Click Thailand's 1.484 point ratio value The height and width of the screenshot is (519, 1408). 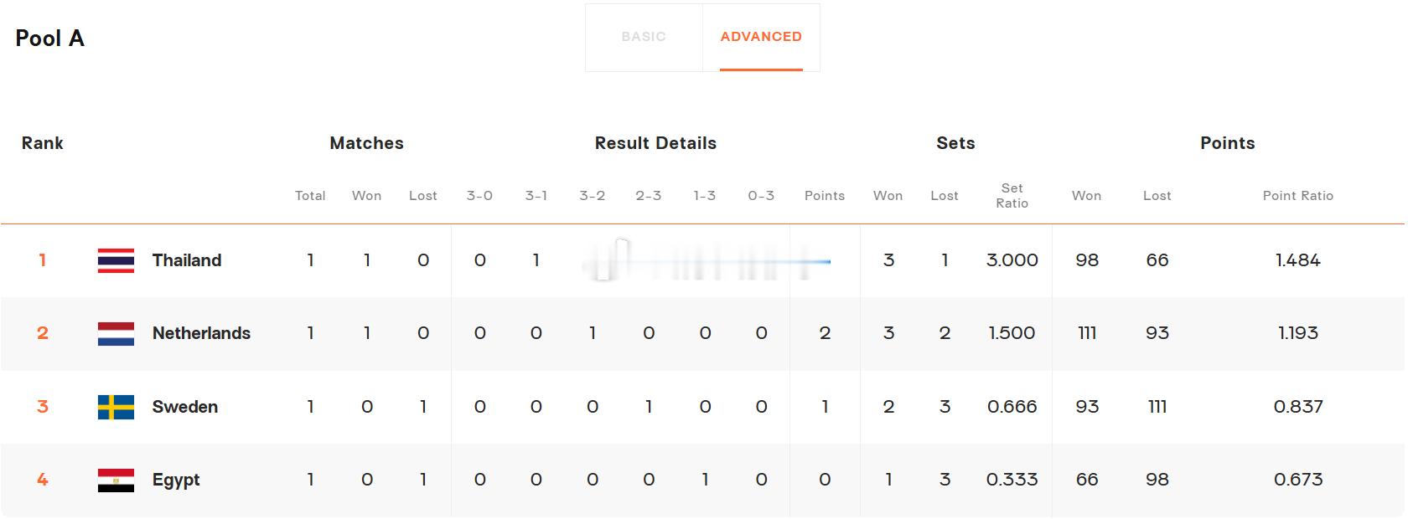[x=1297, y=260]
